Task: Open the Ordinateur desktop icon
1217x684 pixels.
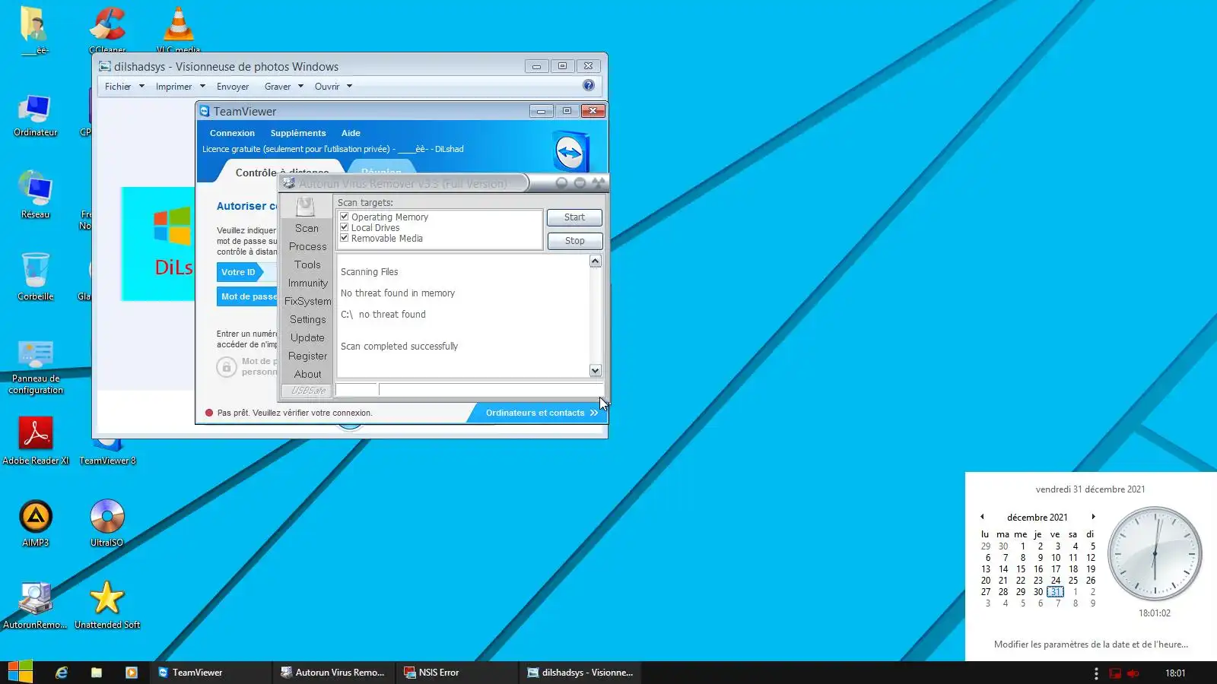Action: [x=36, y=116]
